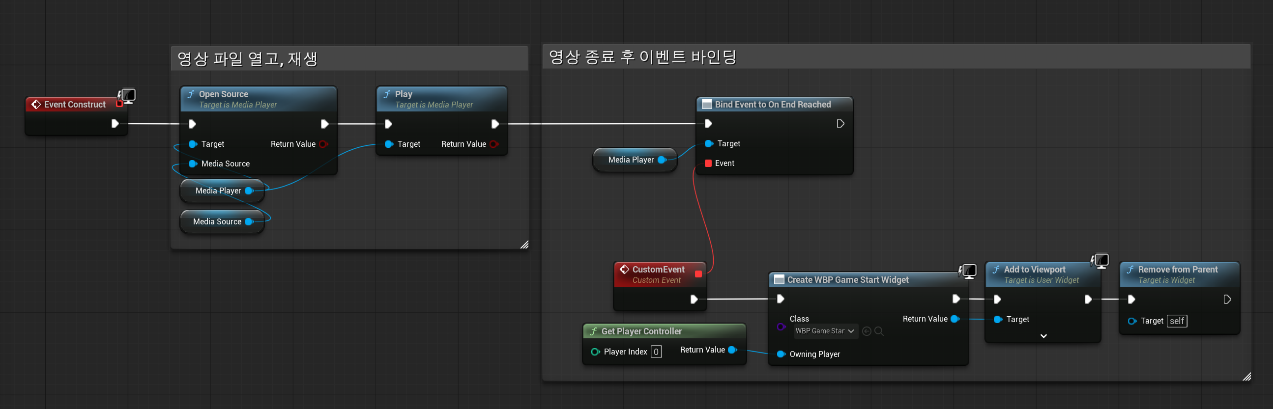Viewport: 1273px width, 409px height.
Task: Click the exec output pin of Remove from Parent
Action: coord(1226,300)
